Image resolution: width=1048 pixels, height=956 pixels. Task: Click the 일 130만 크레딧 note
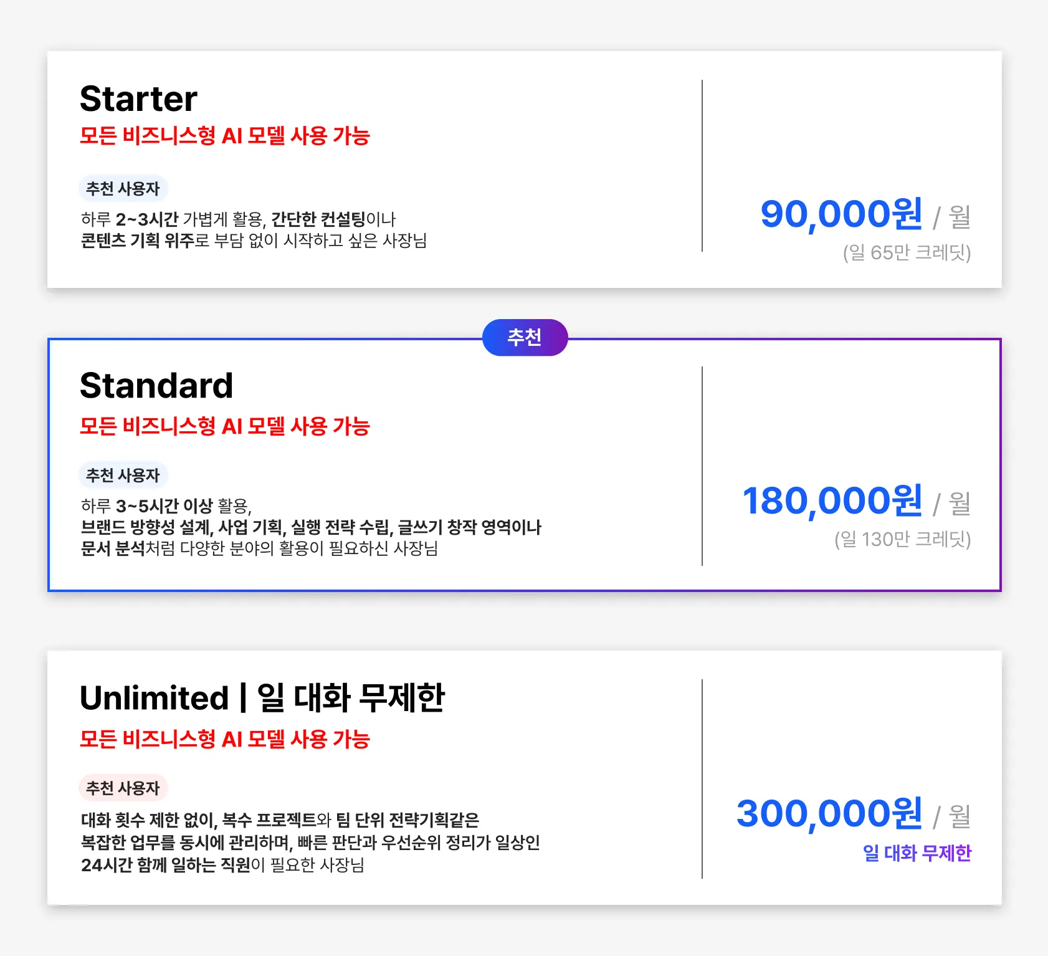click(902, 540)
